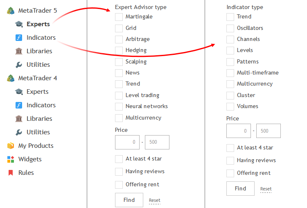
Task: Check the Oscillators indicator type
Action: pyautogui.click(x=230, y=28)
